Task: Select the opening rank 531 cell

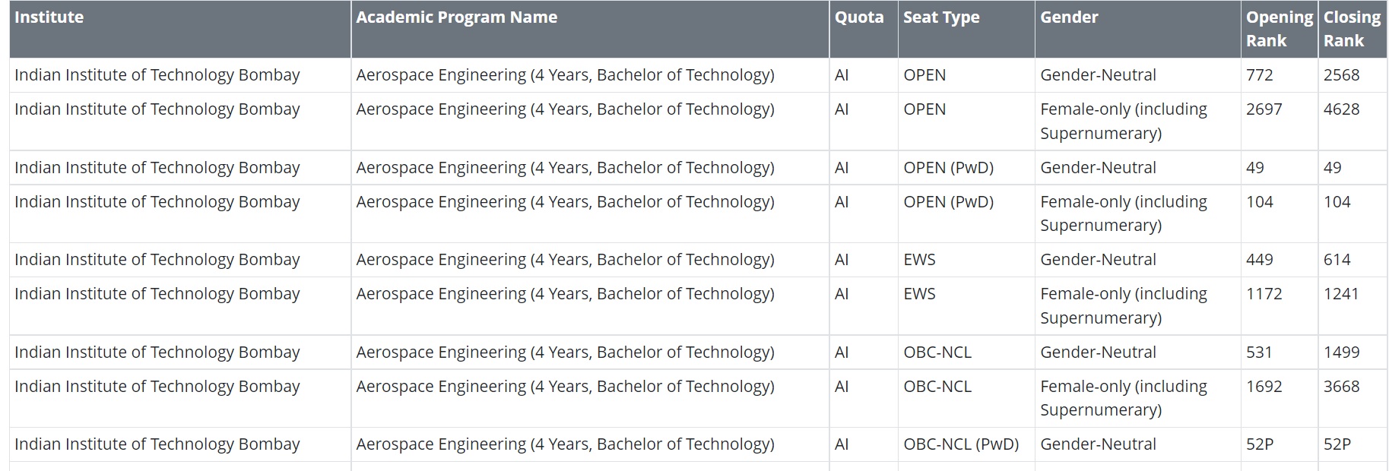Action: pos(1259,352)
